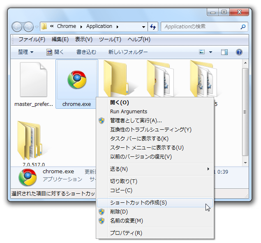
Task: Select the plain folder next to chrome.exe
Action: click(x=116, y=79)
